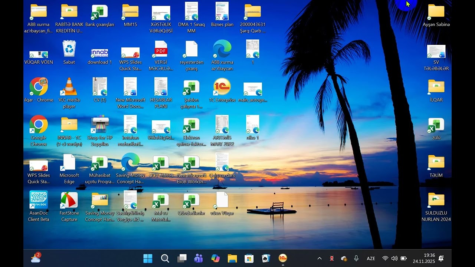Open Task View from the taskbar

coord(182,258)
